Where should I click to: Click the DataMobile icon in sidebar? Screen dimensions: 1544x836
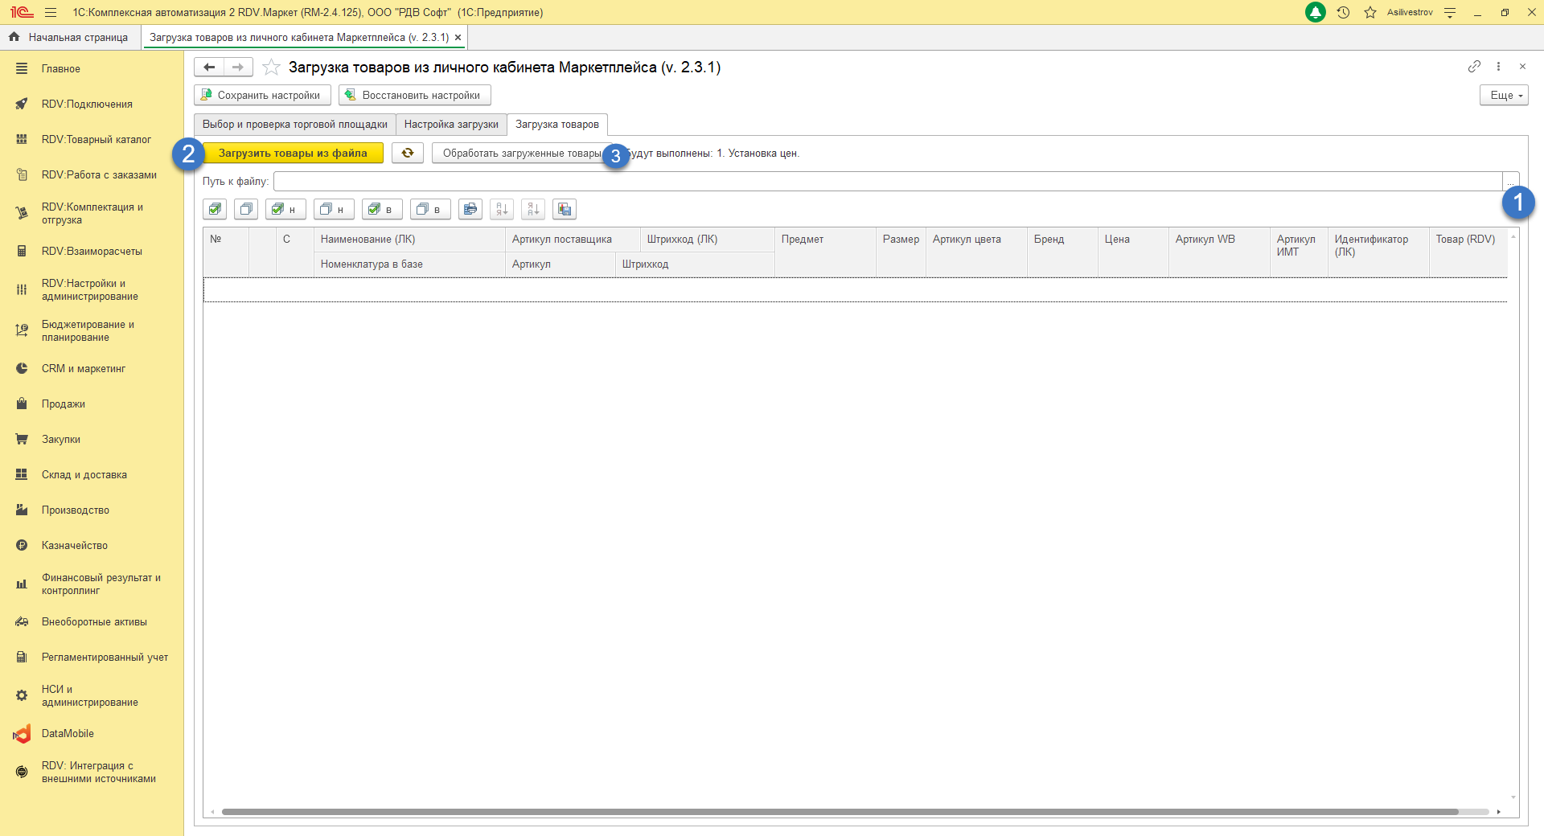pyautogui.click(x=22, y=733)
